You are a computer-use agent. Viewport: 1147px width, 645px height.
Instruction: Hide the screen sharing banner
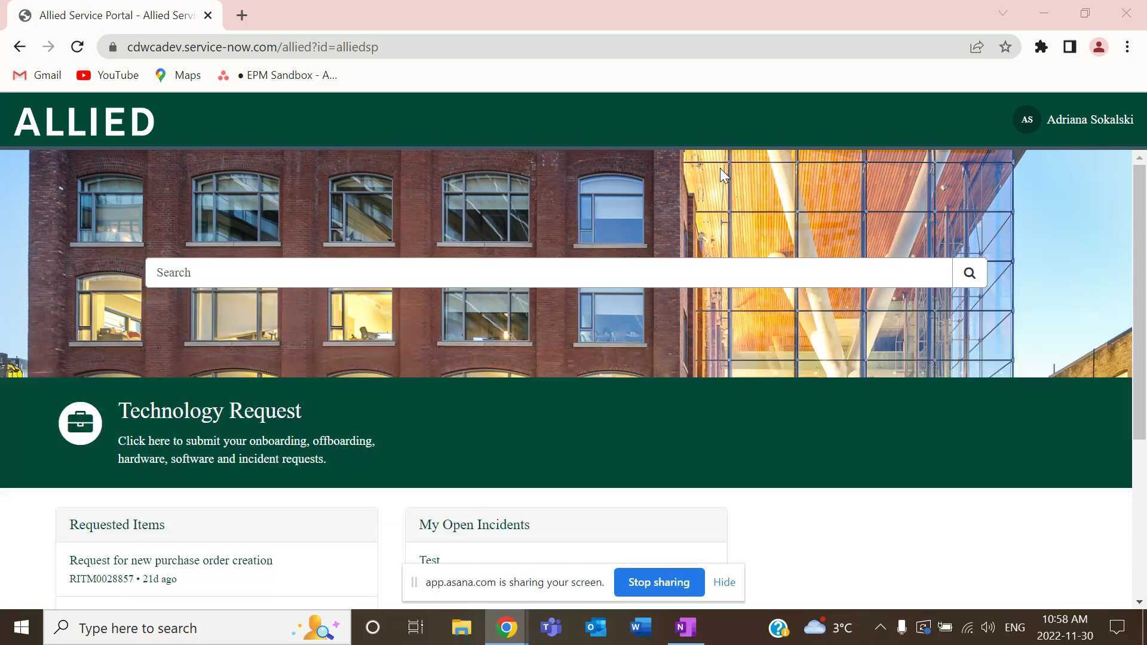[724, 582]
